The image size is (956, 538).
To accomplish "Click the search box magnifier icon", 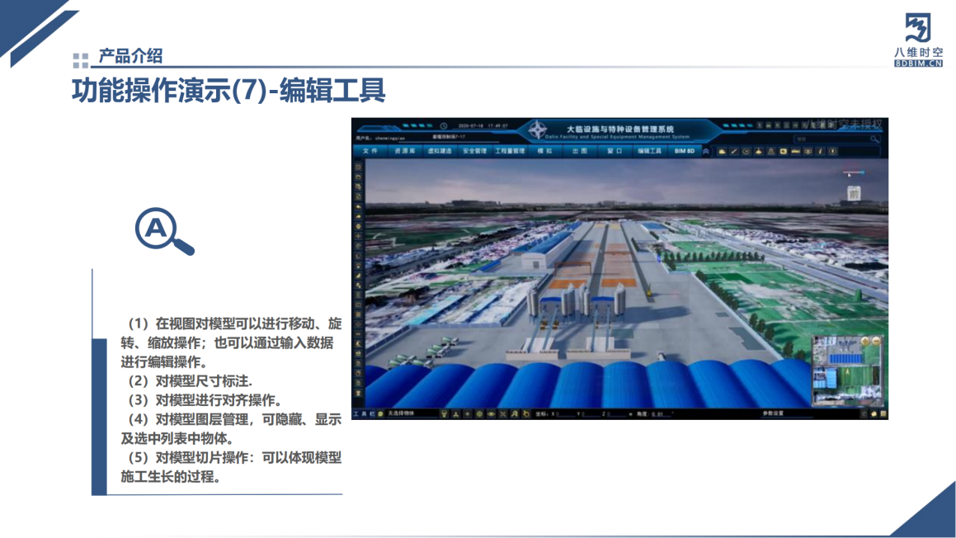I will coord(874,139).
